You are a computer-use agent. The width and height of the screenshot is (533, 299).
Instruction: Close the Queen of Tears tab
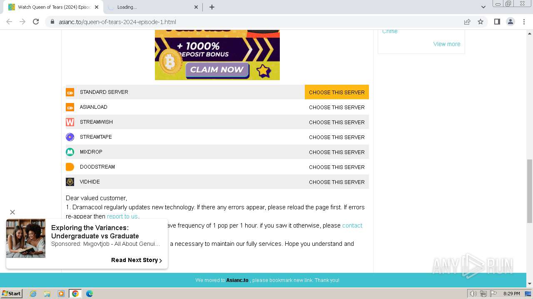[x=97, y=7]
